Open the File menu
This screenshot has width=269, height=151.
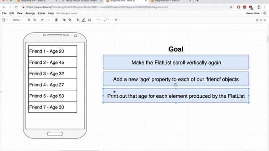click(4, 13)
